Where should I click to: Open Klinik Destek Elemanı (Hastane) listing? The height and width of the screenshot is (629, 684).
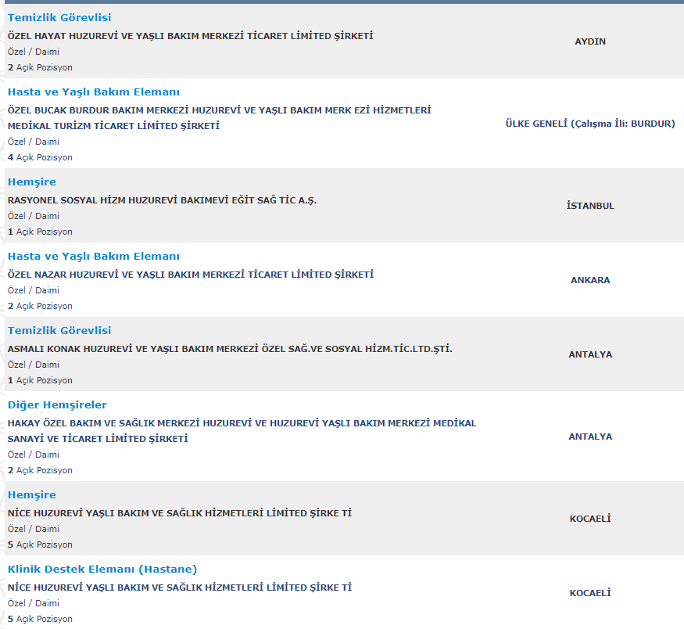[102, 570]
